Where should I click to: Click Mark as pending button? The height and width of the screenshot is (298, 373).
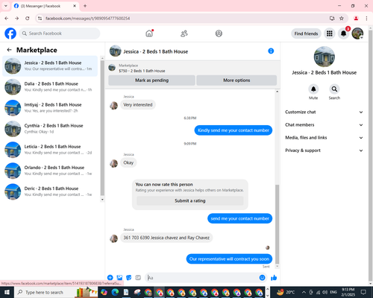pos(151,80)
